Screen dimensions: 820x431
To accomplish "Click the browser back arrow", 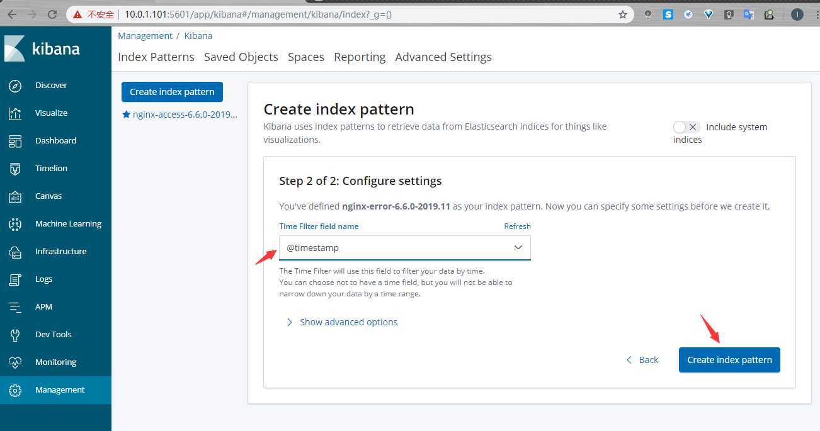I will pyautogui.click(x=12, y=14).
